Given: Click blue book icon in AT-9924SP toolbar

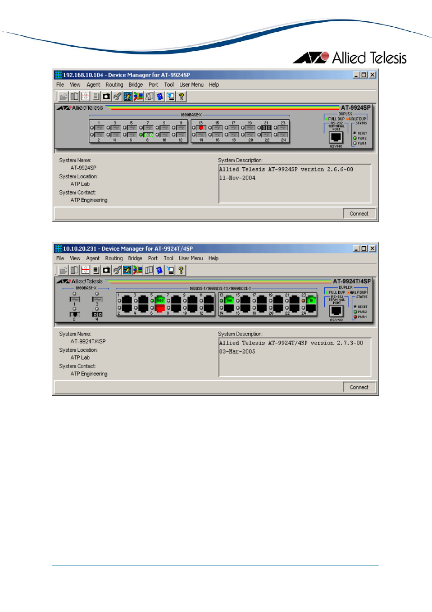Looking at the screenshot, I should 160,97.
